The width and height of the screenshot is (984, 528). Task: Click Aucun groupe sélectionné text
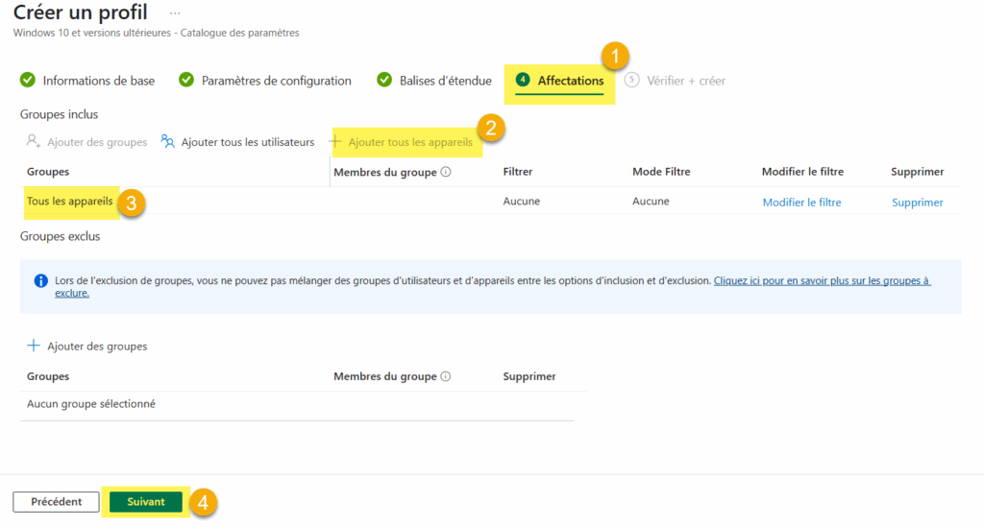pyautogui.click(x=91, y=404)
